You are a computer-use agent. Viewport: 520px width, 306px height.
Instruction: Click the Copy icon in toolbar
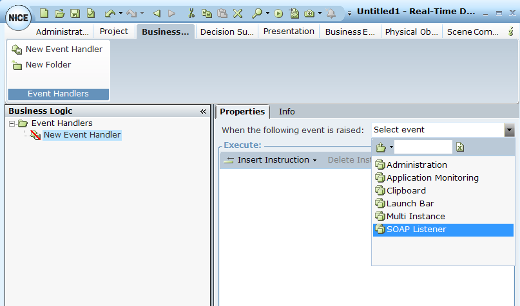[x=206, y=13]
